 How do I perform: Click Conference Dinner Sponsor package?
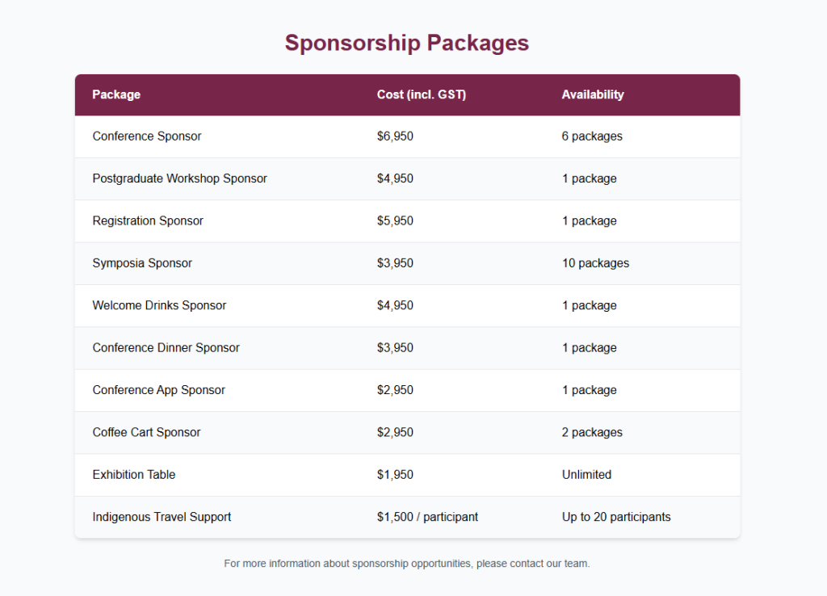(166, 347)
